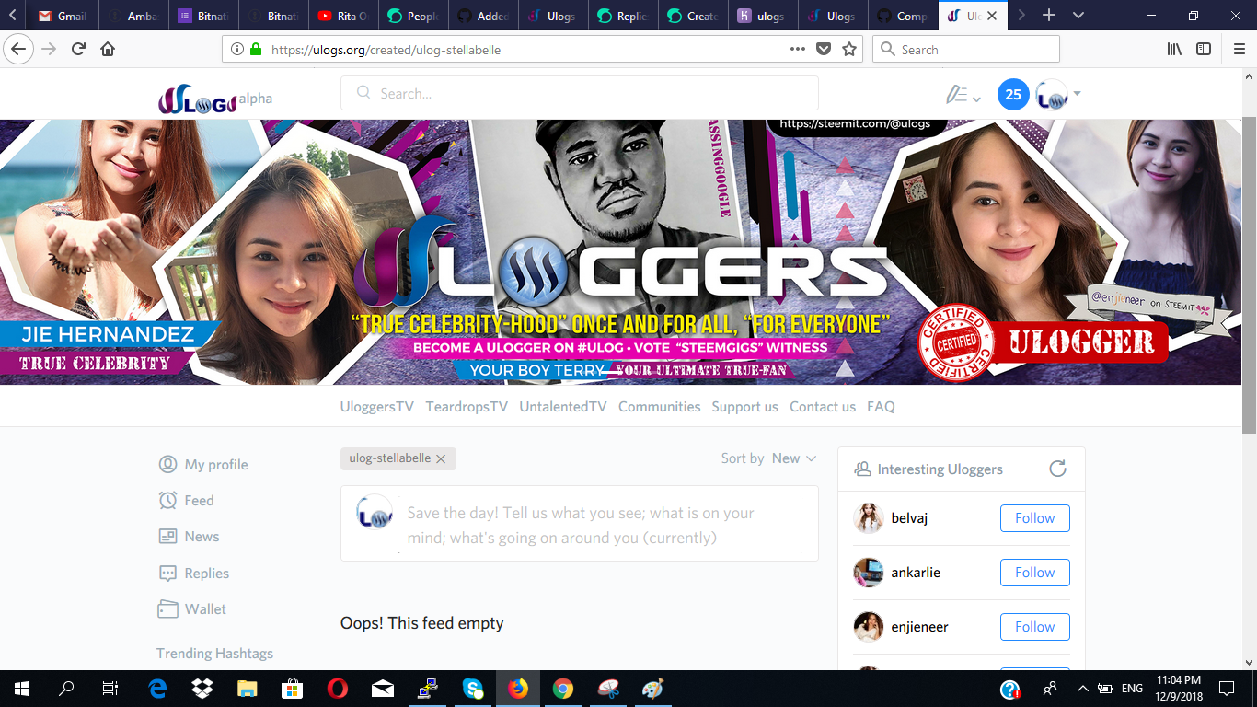The image size is (1257, 707).
Task: Open Skype from the taskbar
Action: coord(473,689)
